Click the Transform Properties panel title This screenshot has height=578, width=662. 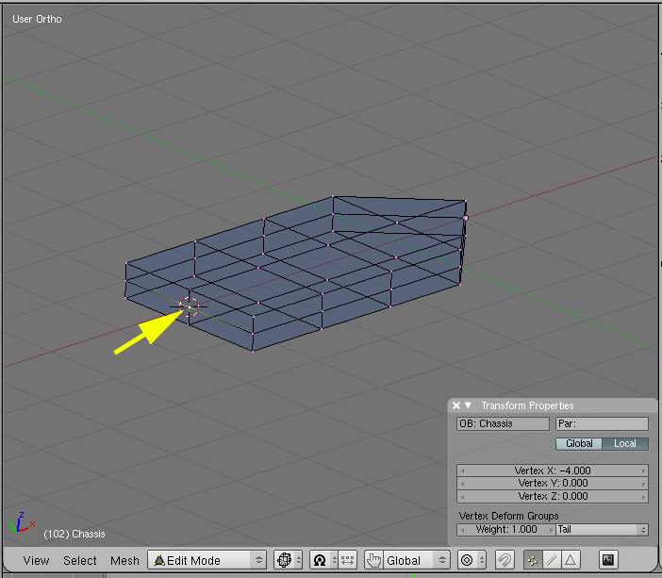coord(527,405)
